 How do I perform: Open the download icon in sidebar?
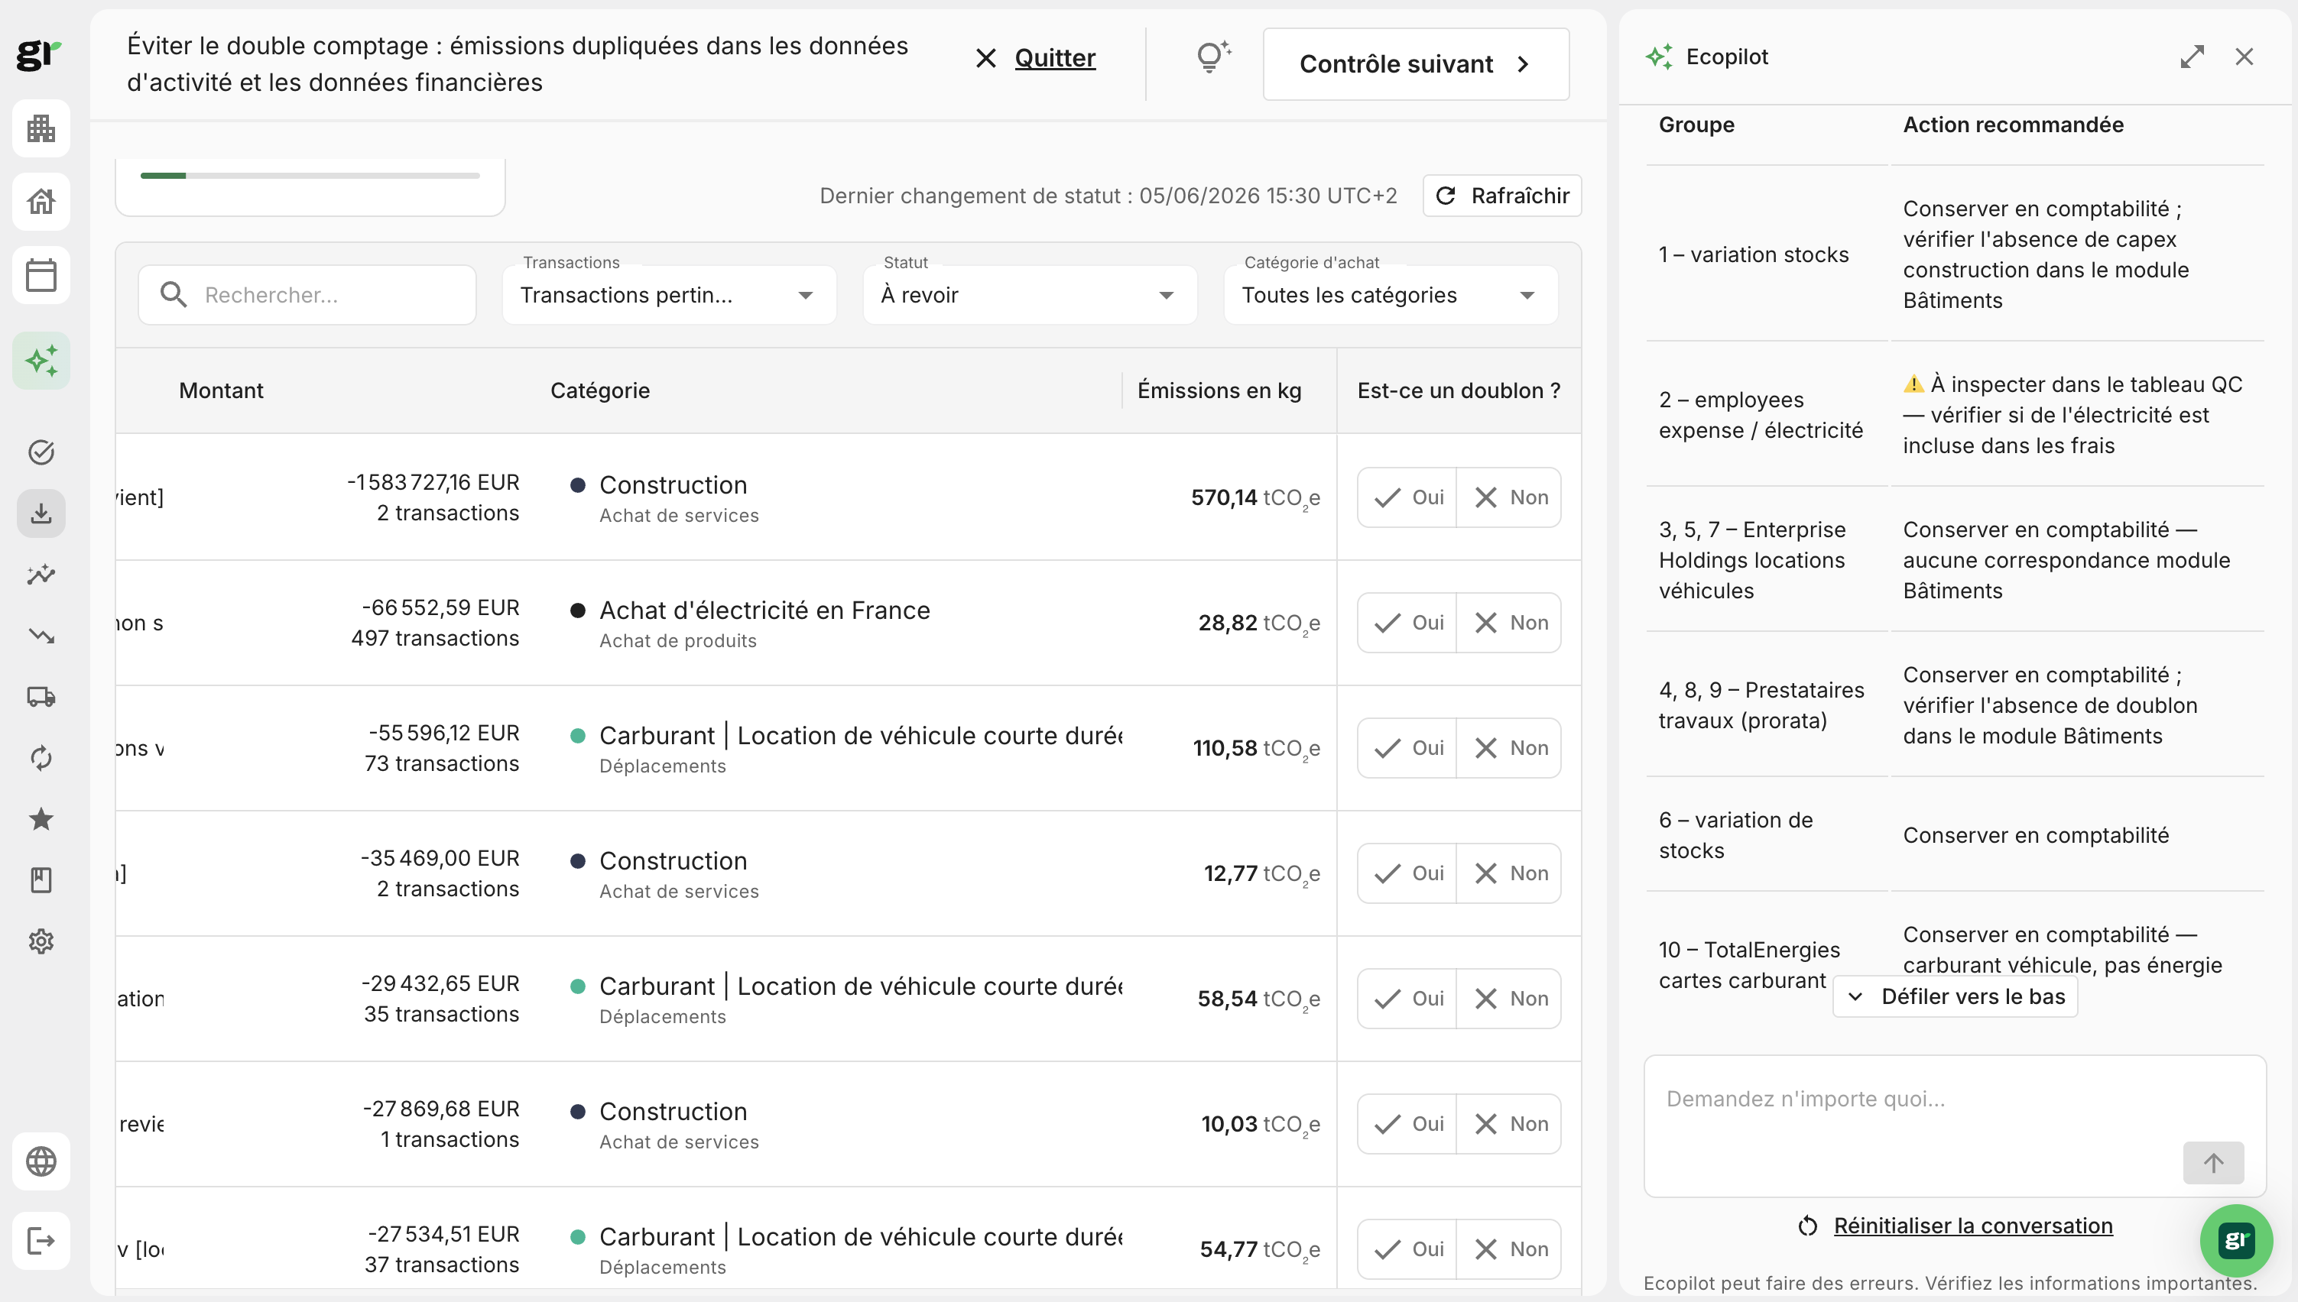pos(41,514)
